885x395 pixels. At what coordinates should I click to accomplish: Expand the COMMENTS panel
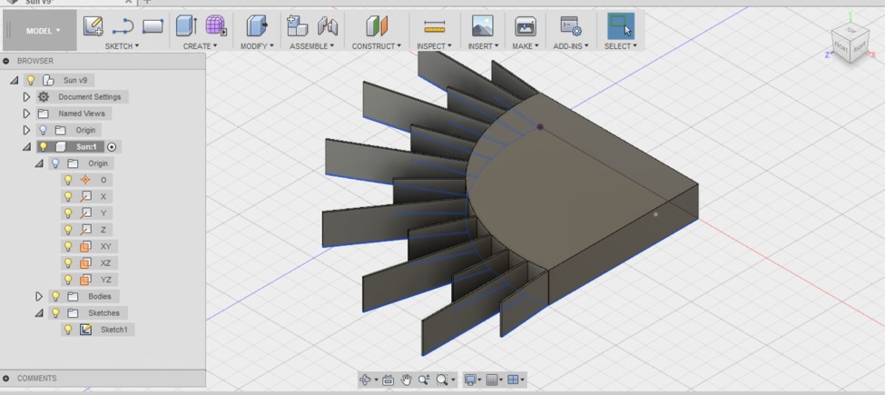point(6,379)
